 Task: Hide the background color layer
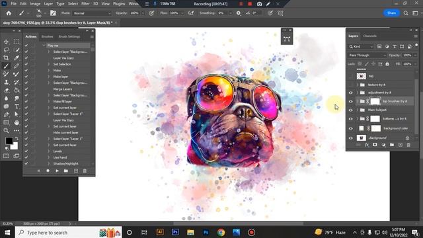(x=351, y=128)
